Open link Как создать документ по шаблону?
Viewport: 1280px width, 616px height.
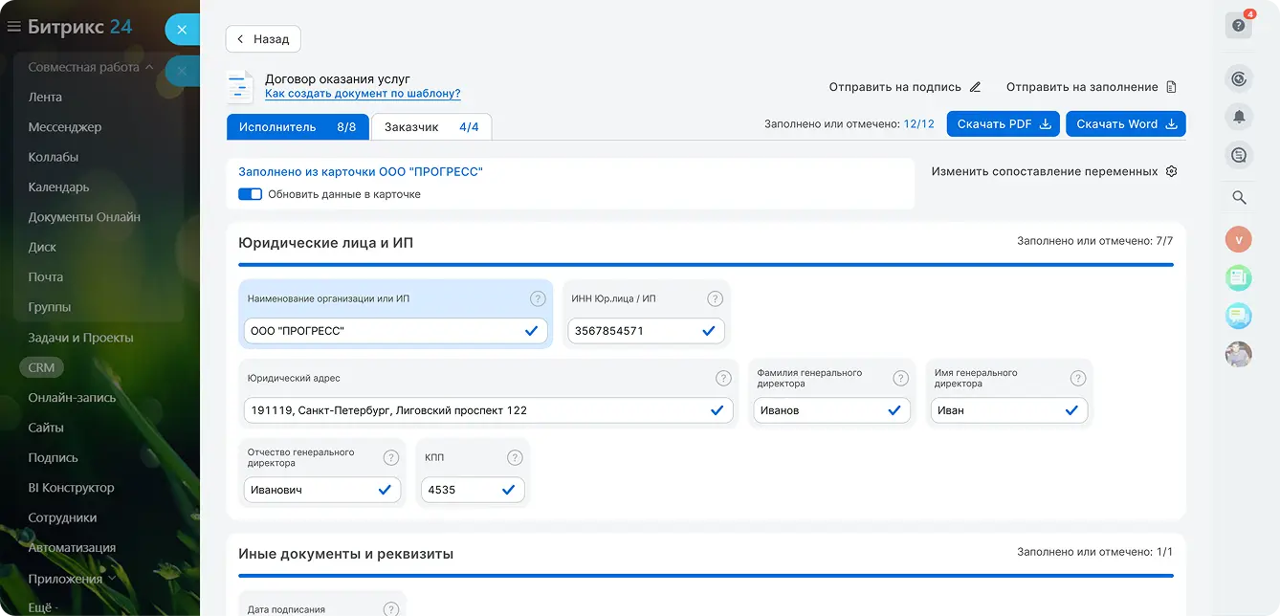(x=363, y=94)
